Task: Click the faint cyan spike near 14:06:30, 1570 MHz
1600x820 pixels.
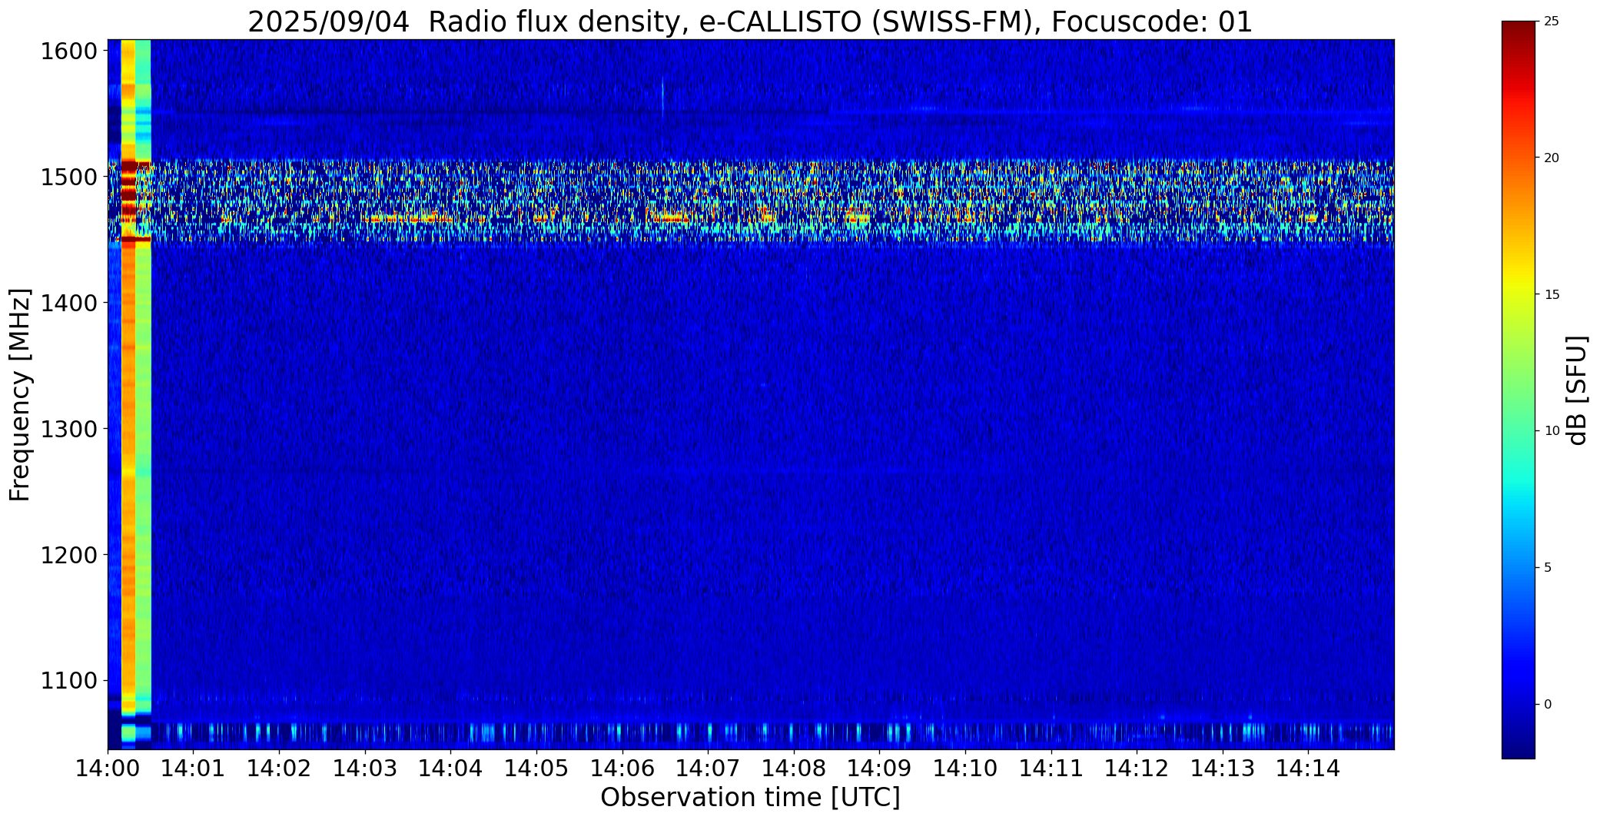Action: [662, 97]
